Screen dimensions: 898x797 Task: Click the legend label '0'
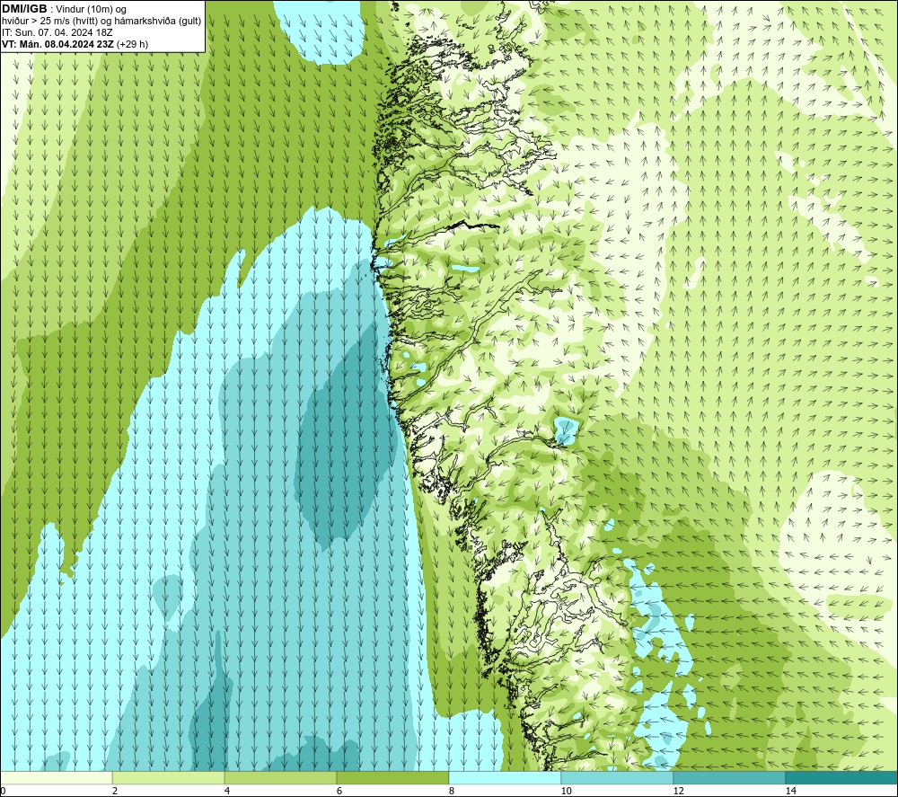3,791
